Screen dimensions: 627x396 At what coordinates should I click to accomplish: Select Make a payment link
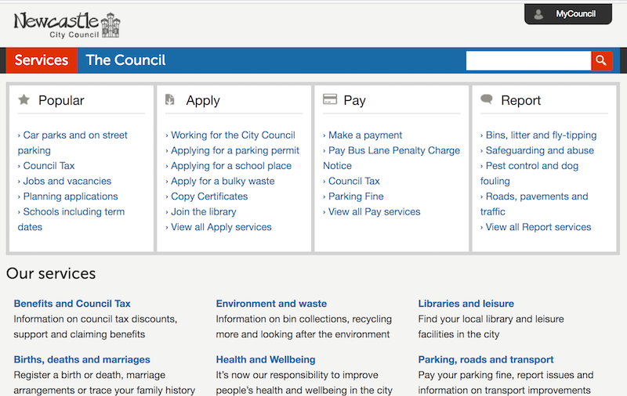(x=365, y=135)
